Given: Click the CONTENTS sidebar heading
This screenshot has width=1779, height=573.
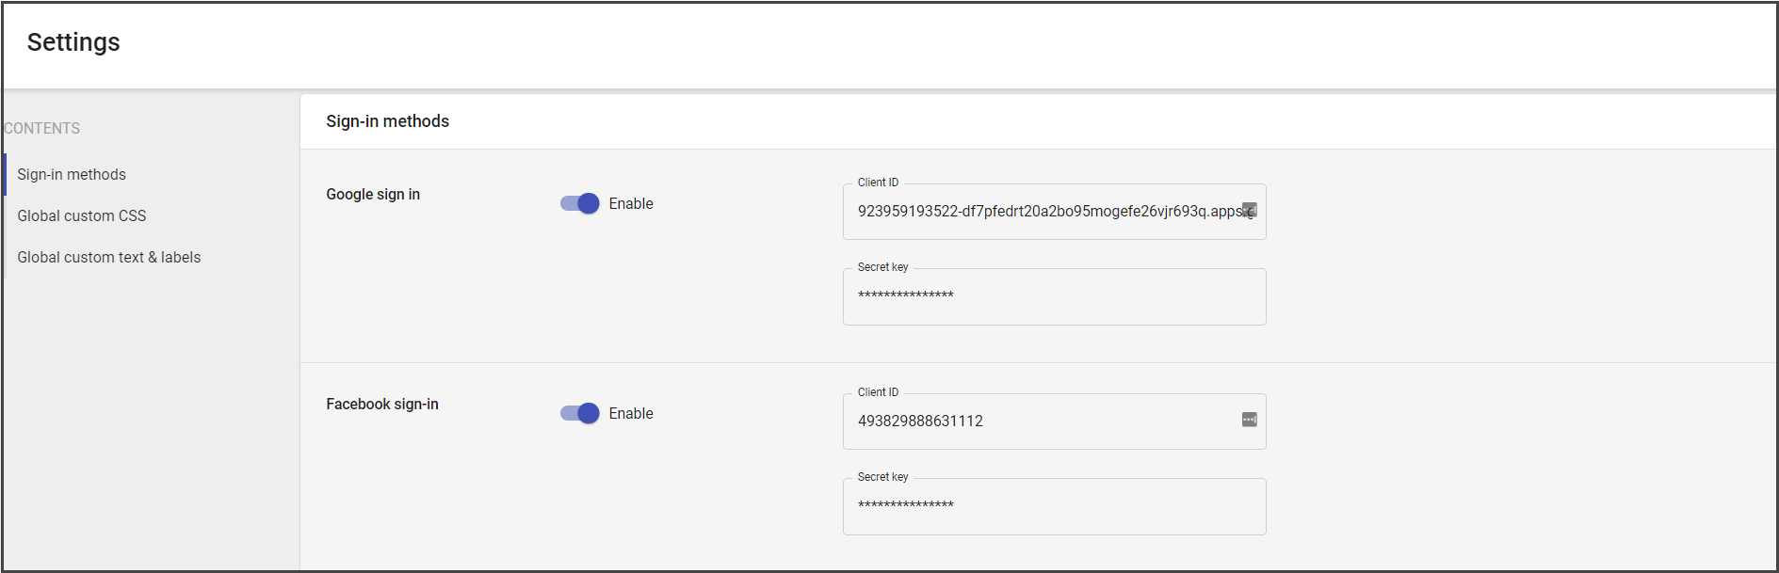Looking at the screenshot, I should pos(41,128).
